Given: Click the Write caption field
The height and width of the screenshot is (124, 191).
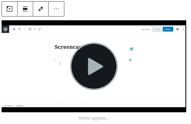Looking at the screenshot, I should pyautogui.click(x=94, y=118).
